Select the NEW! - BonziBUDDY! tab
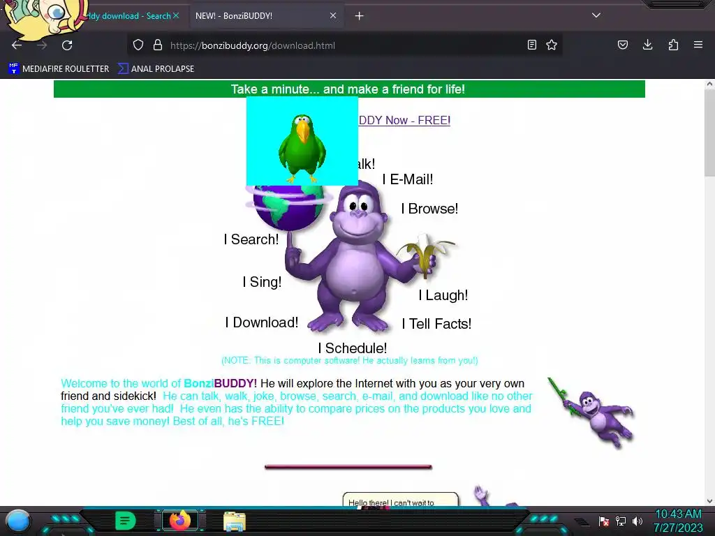The height and width of the screenshot is (536, 715). coord(267,16)
